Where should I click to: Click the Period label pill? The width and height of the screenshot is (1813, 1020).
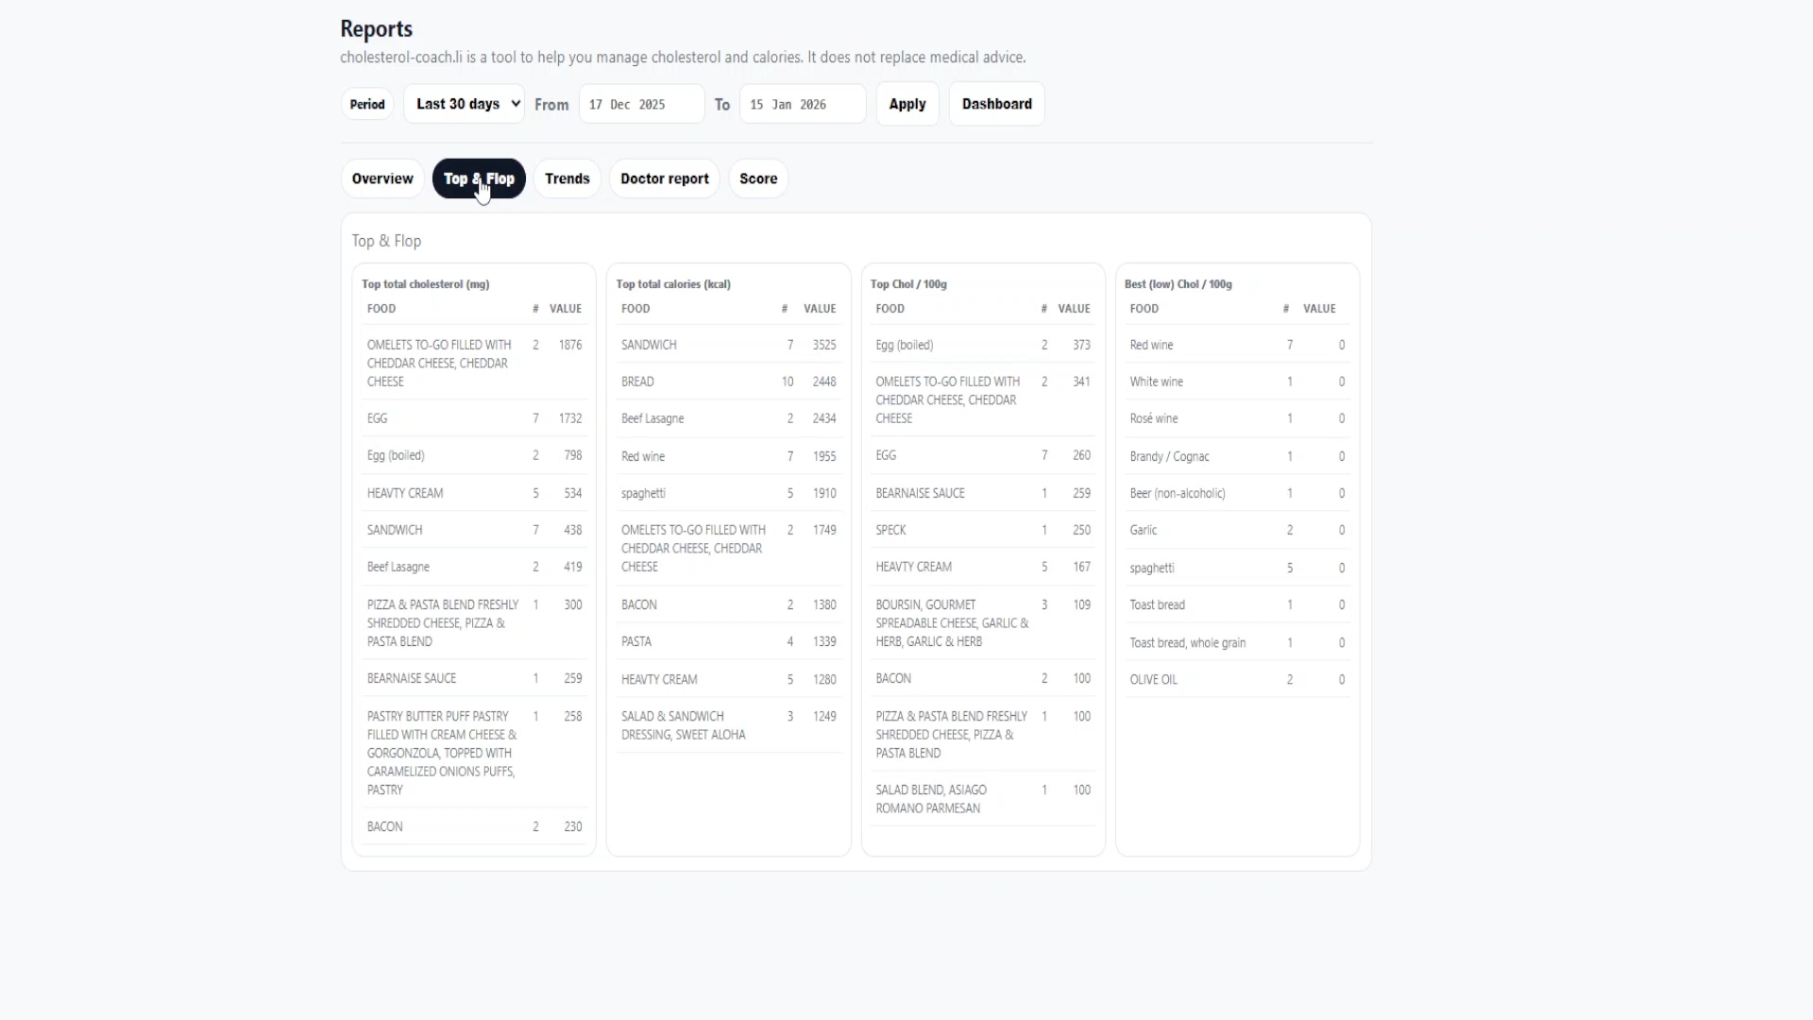(x=367, y=104)
